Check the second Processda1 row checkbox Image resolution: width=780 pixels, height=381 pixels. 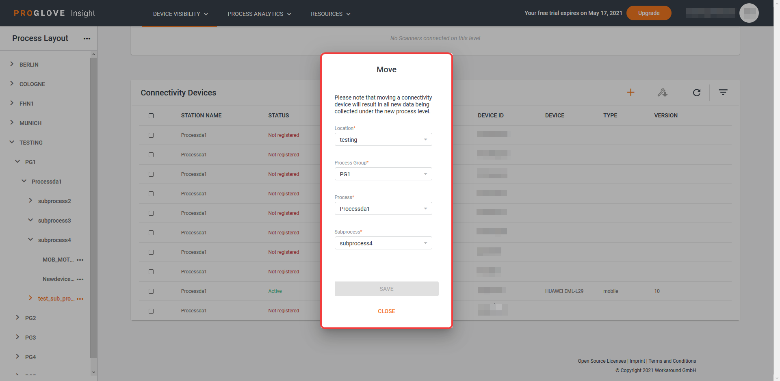tap(151, 155)
